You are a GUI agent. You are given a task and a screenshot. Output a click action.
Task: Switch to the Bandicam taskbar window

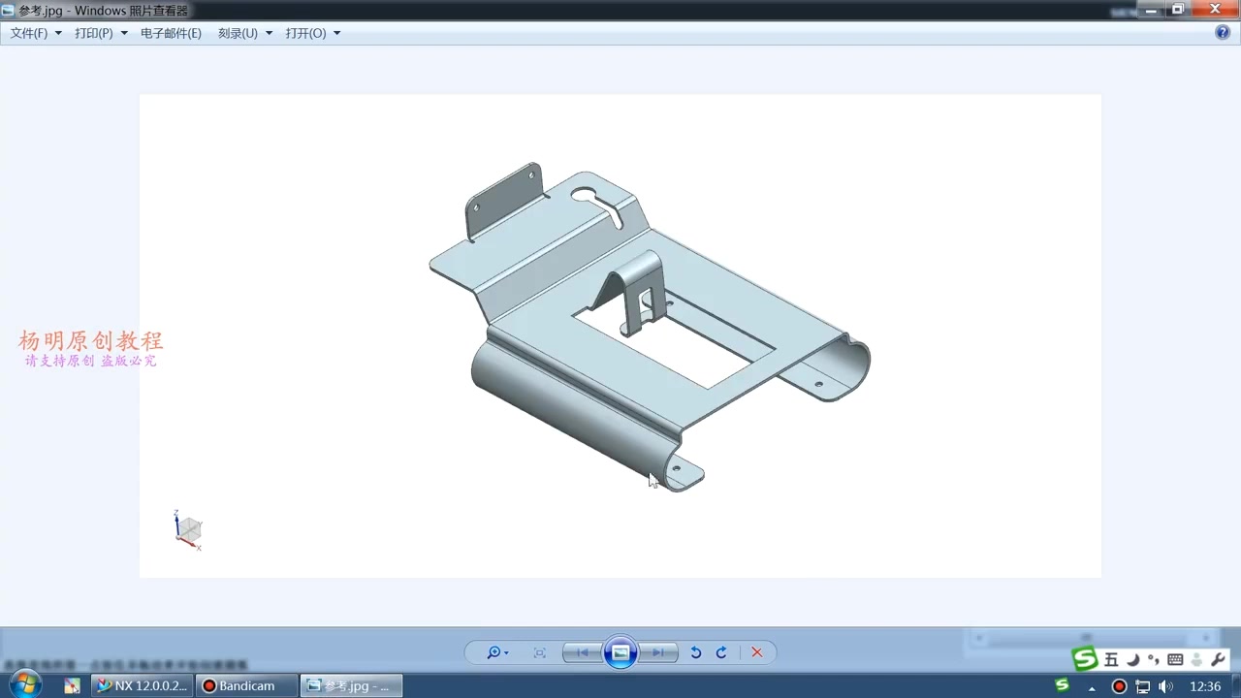pyautogui.click(x=247, y=685)
